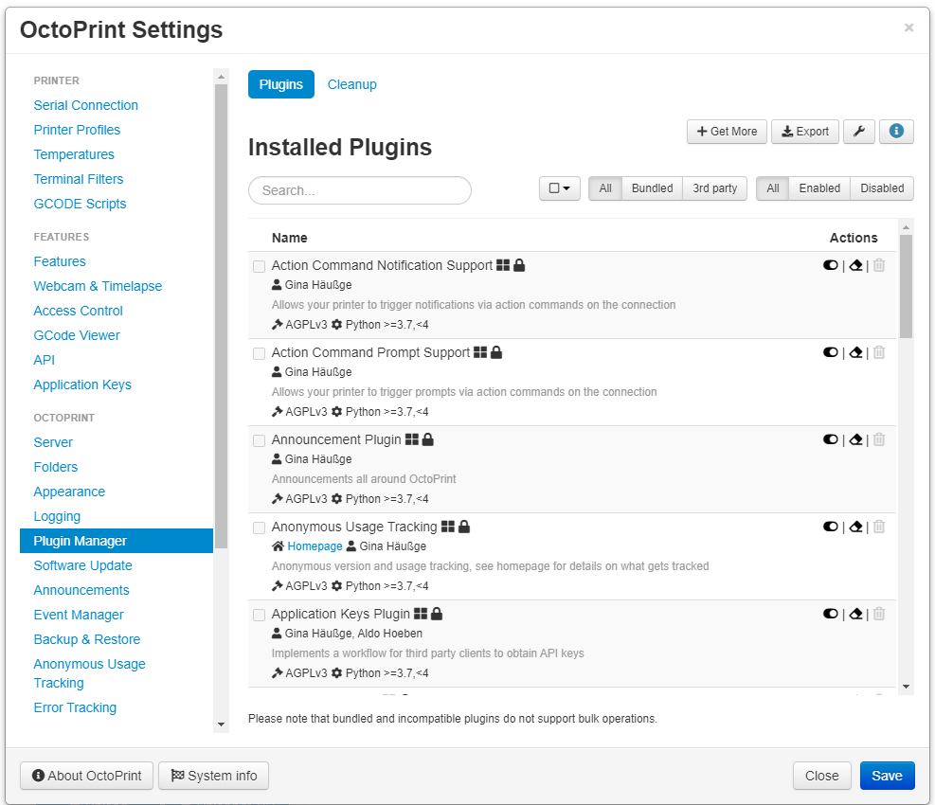Click trash icon for Application Keys Plugin row
Screen dimensions: 935x805
[x=878, y=614]
